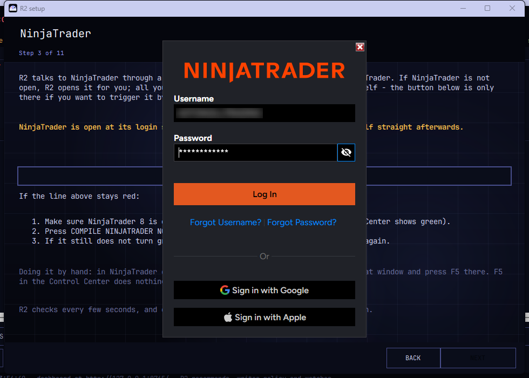The height and width of the screenshot is (378, 529).
Task: Choose Sign in with Apple
Action: (x=264, y=317)
